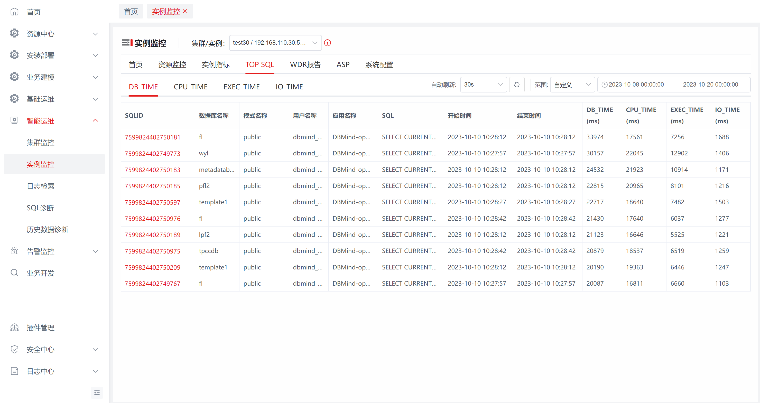Screen dimensions: 760x403
Task: Click the 安全中心 shield icon
Action: coord(14,349)
